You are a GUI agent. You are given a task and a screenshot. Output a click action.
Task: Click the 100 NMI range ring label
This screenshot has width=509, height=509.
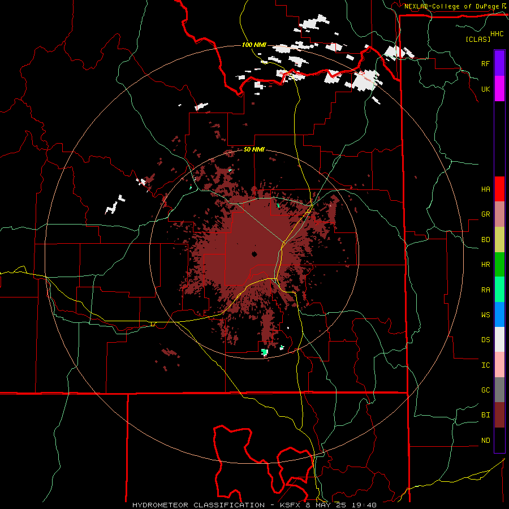click(x=254, y=45)
